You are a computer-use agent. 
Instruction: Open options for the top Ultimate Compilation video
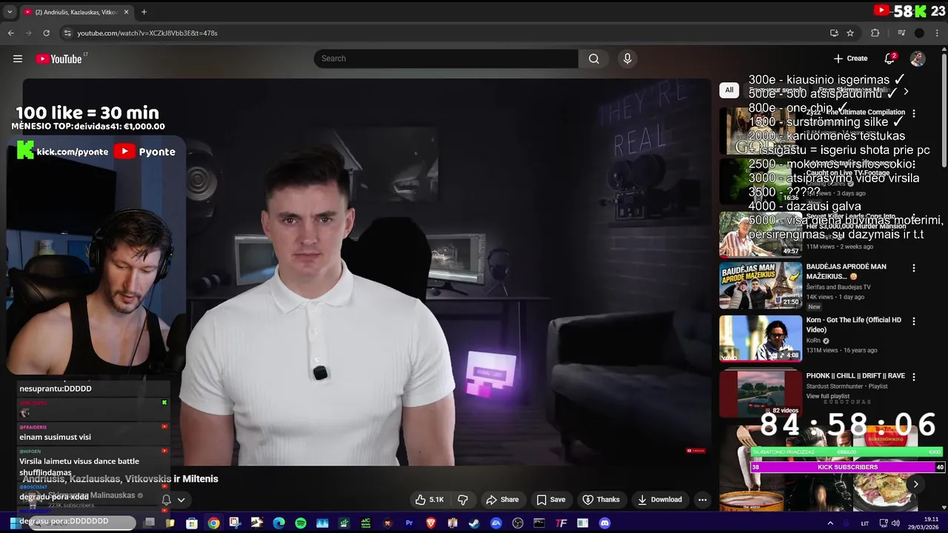click(x=913, y=114)
